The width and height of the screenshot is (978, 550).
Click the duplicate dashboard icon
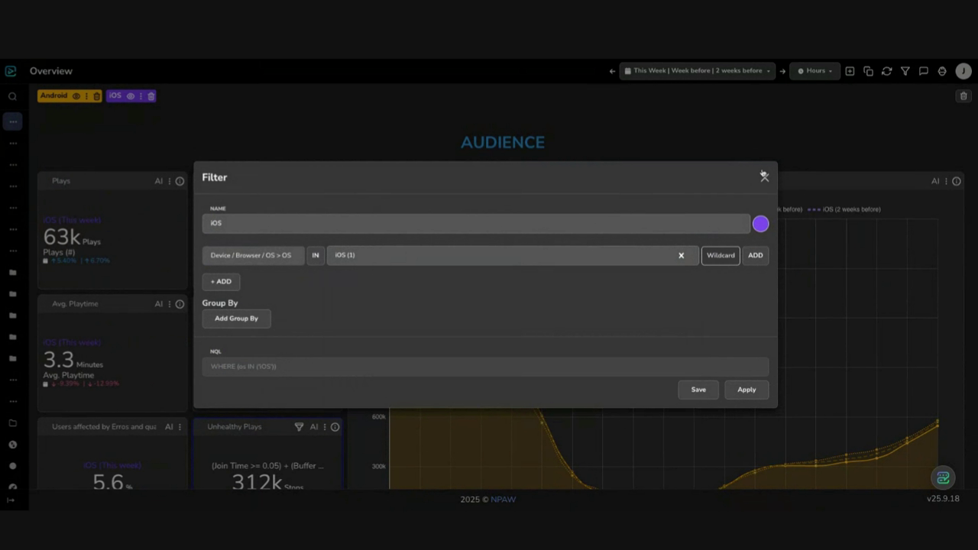point(868,71)
